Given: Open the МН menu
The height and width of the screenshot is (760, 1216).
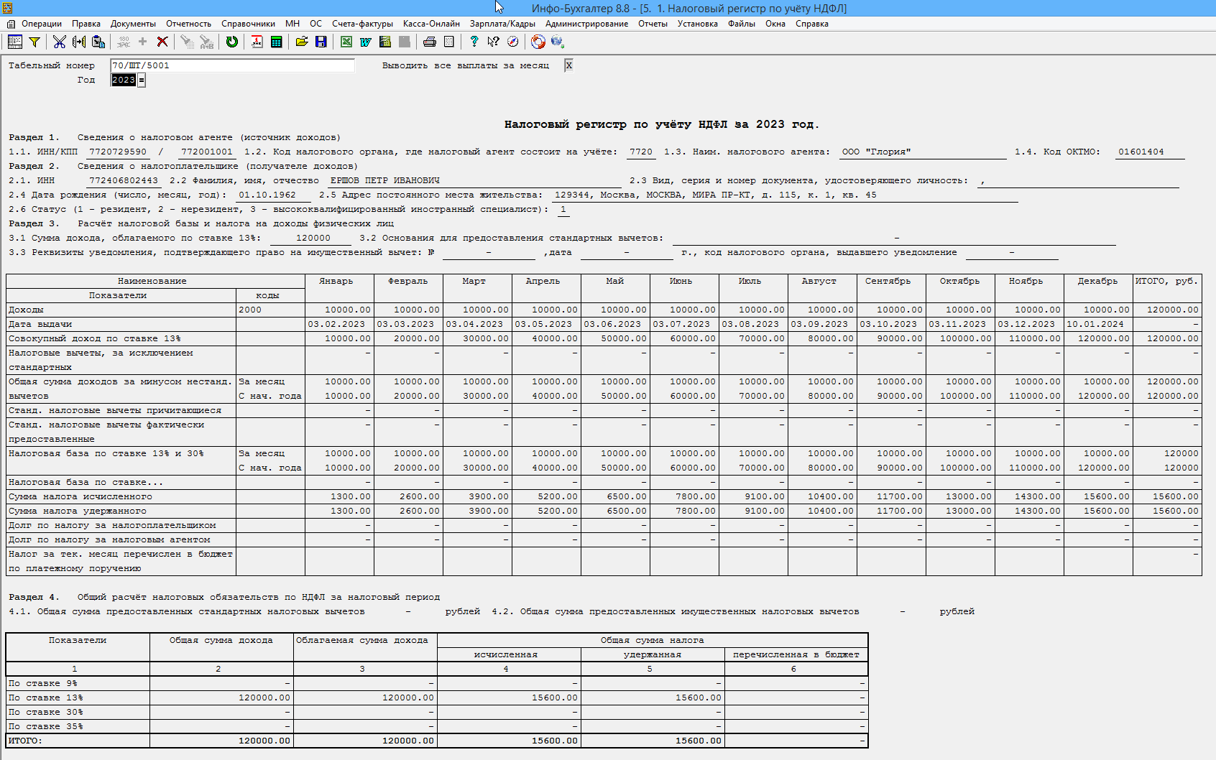Looking at the screenshot, I should (293, 24).
